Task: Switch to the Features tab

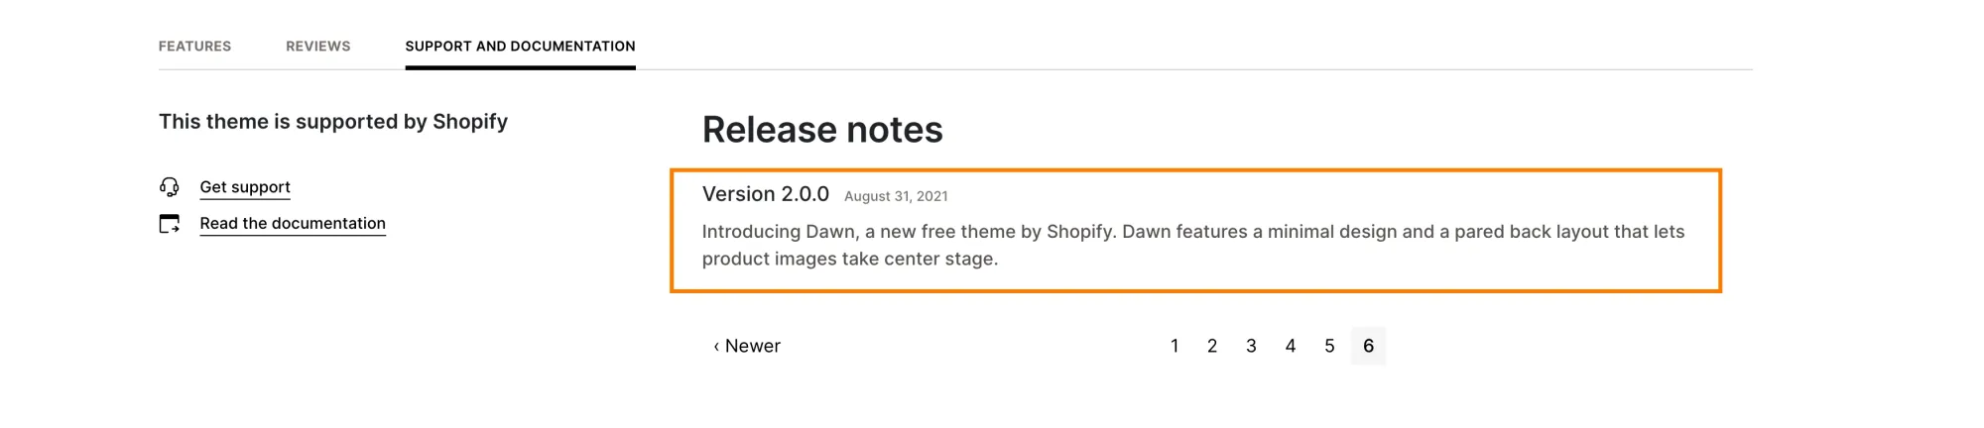Action: click(194, 47)
